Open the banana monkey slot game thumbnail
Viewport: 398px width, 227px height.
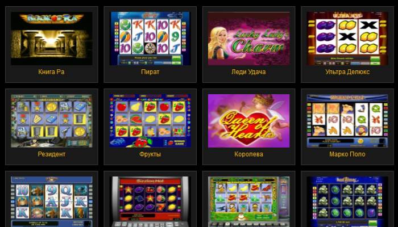[249, 201]
